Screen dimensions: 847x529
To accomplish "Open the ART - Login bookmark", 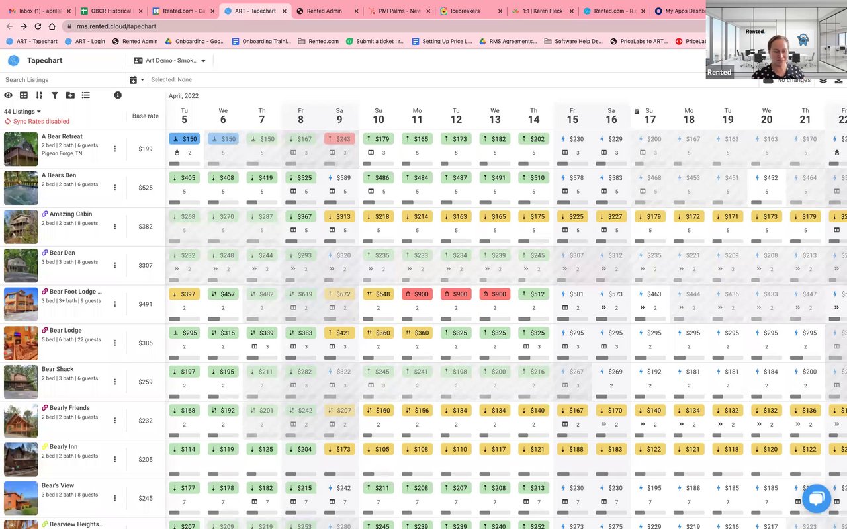I will pos(85,41).
